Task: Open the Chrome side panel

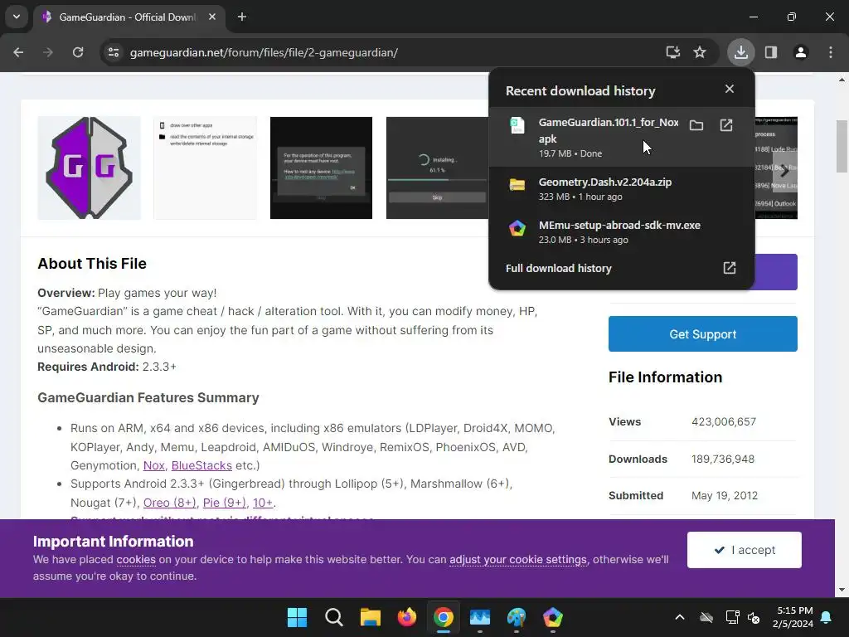Action: [x=771, y=52]
